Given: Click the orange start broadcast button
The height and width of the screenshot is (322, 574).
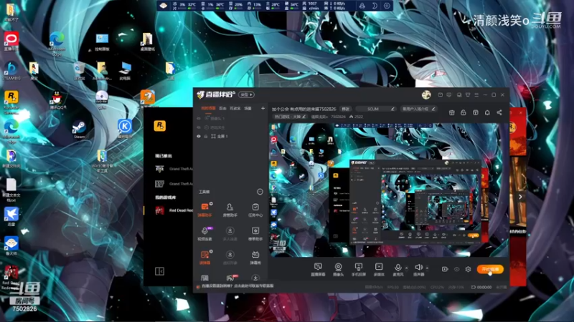Looking at the screenshot, I should point(490,269).
